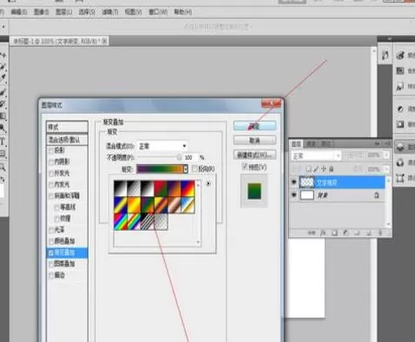The image size is (415, 342).
Task: Open the Filter menu in the menu bar
Action: 109,12
